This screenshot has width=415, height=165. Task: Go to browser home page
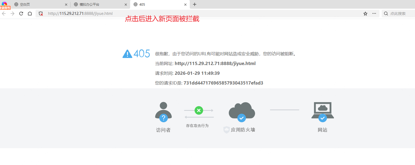tap(30, 14)
